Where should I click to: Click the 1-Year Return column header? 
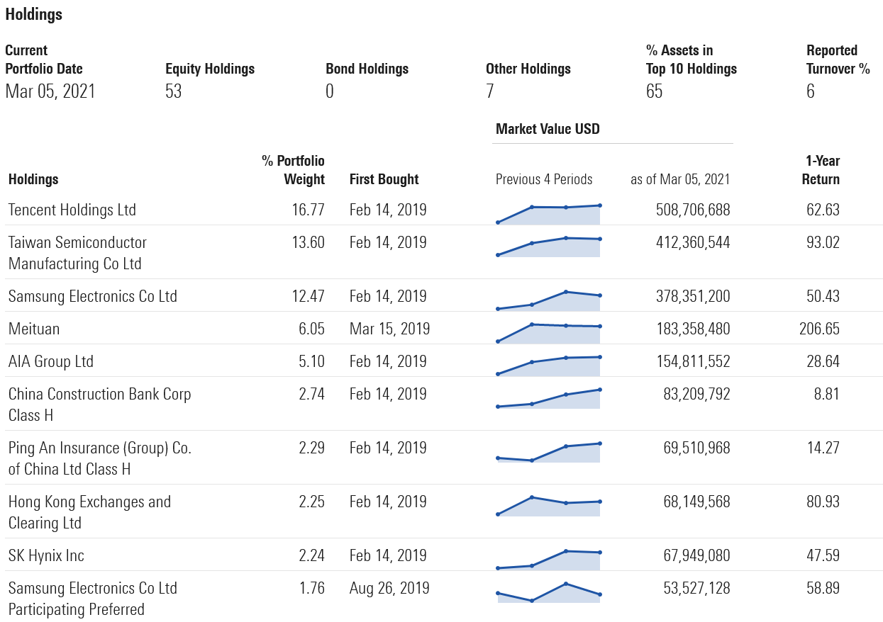pyautogui.click(x=821, y=170)
